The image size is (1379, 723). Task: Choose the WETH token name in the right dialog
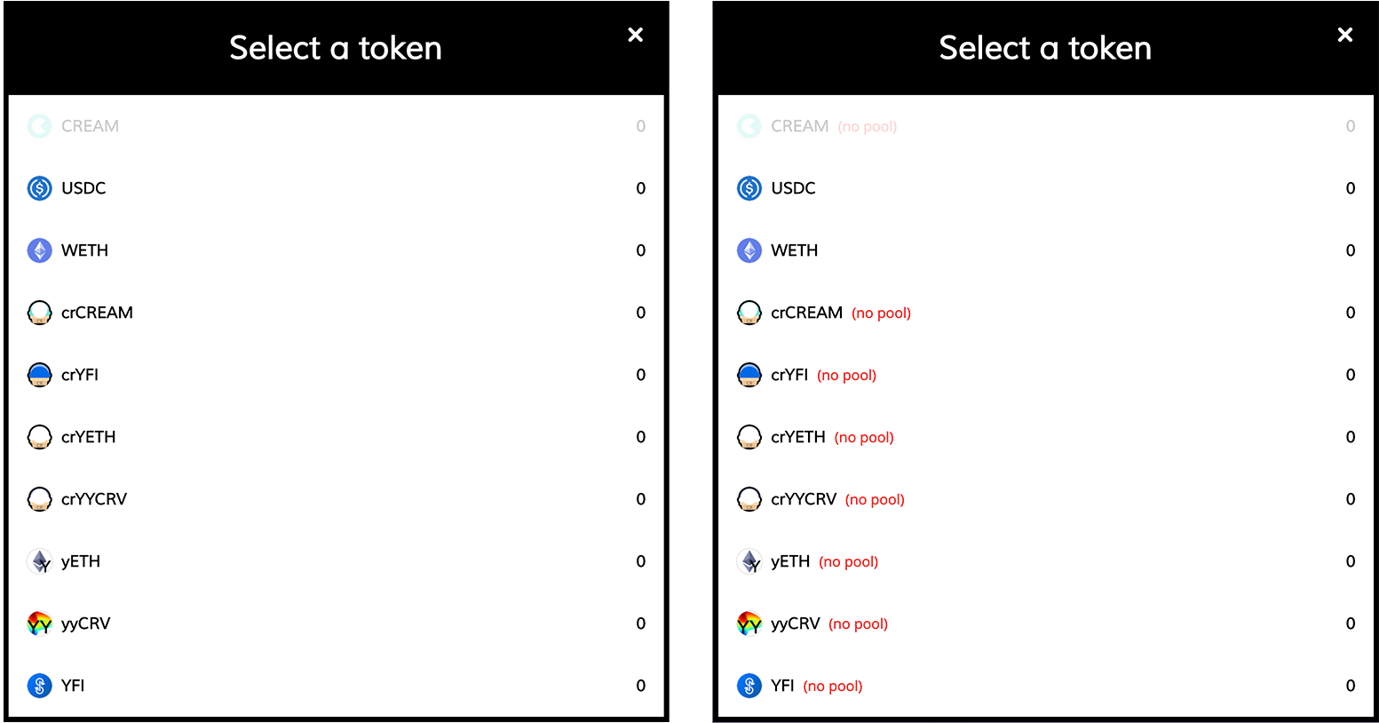pyautogui.click(x=795, y=250)
